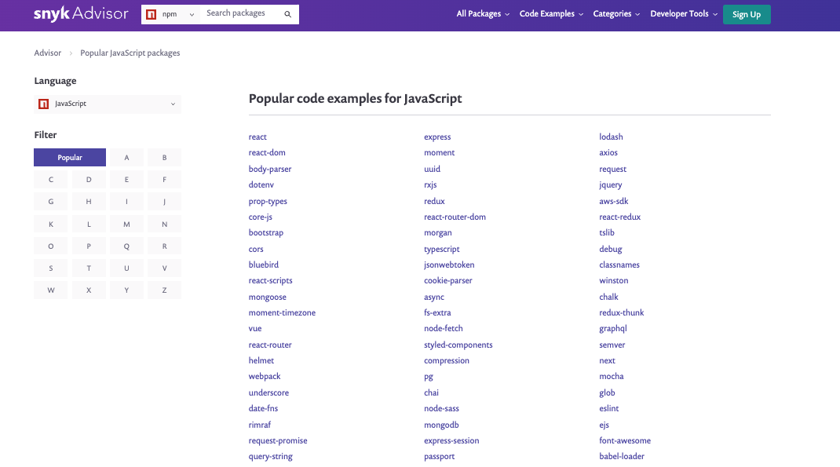Filter packages by letter G
Image resolution: width=840 pixels, height=467 pixels.
click(x=51, y=202)
